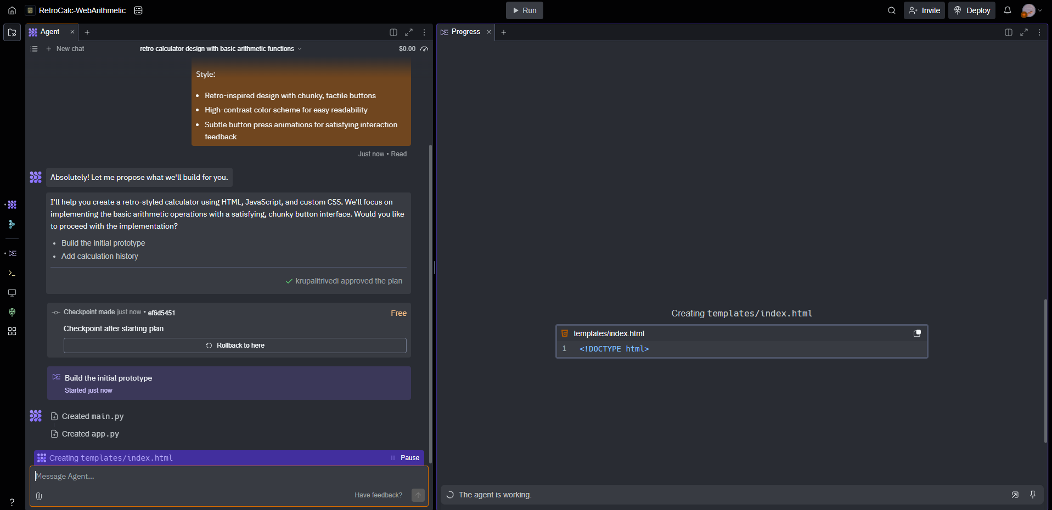Click the Agent chat vertical scrollbar
This screenshot has height=510, width=1052.
point(430,304)
